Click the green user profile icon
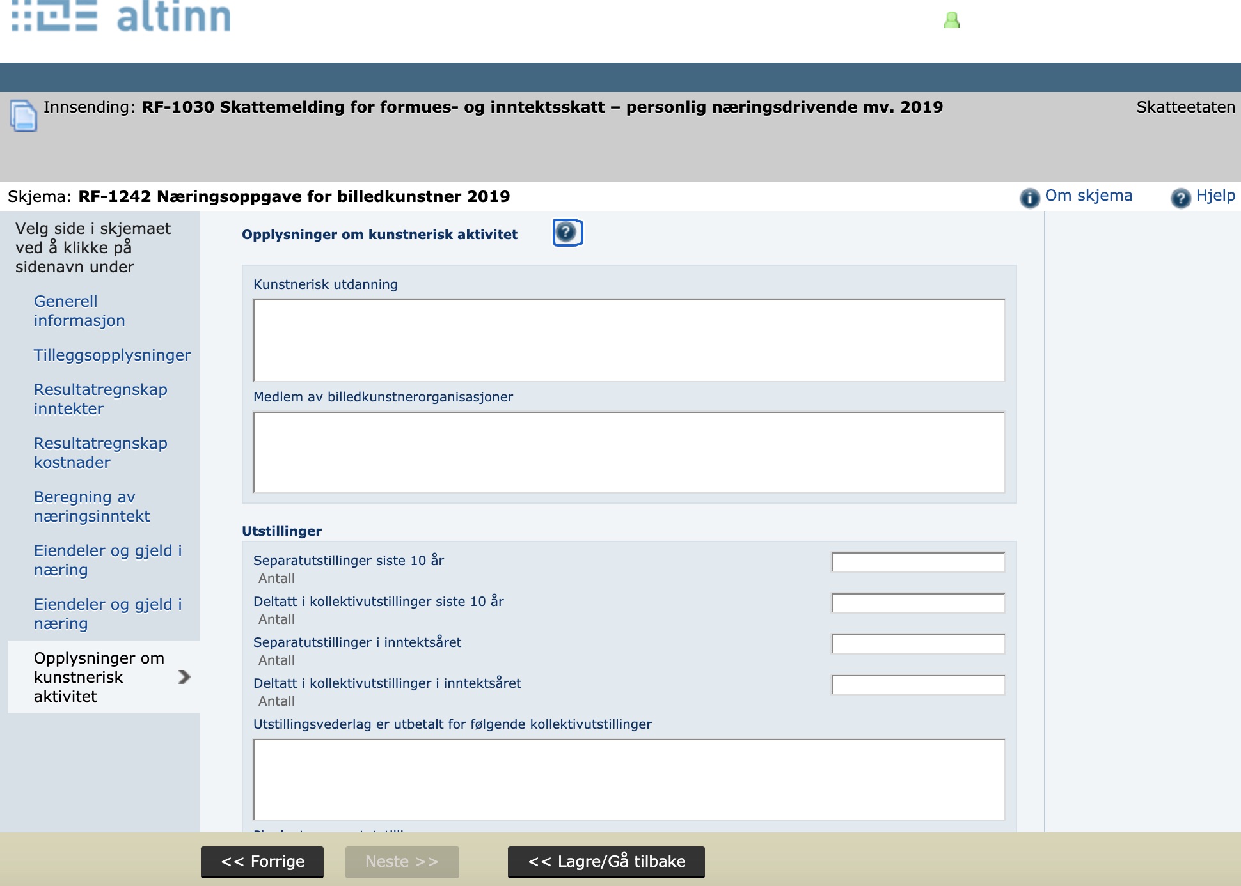This screenshot has width=1241, height=886. click(951, 20)
